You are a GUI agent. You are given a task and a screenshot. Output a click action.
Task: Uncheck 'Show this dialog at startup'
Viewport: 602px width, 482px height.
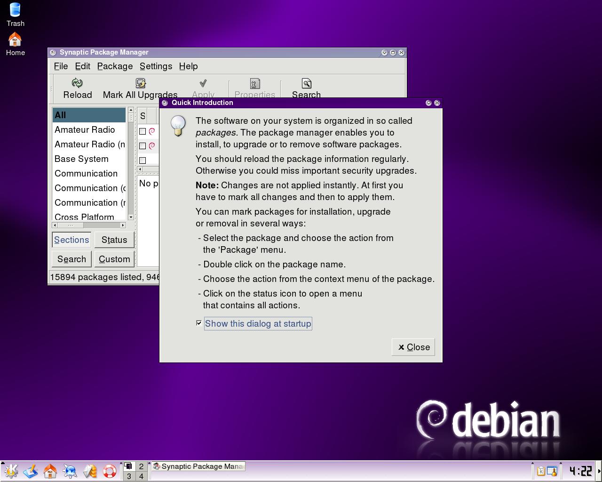(199, 323)
